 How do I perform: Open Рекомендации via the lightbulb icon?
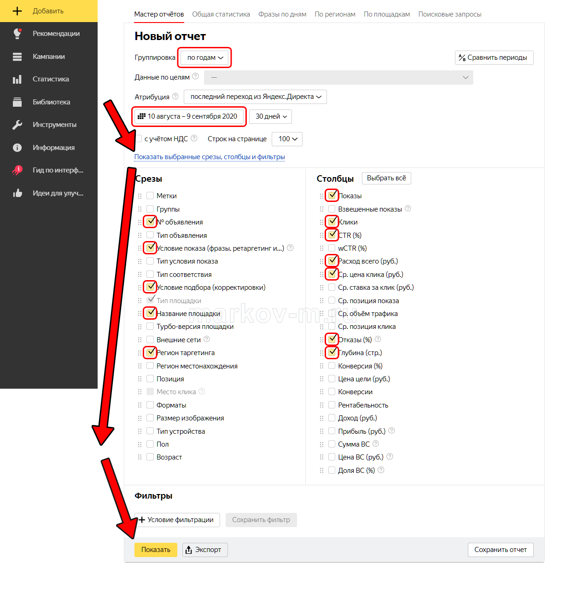17,34
